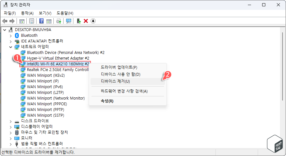
Task: Select WAN Miniport (IKEv2)
Action: 46,75
